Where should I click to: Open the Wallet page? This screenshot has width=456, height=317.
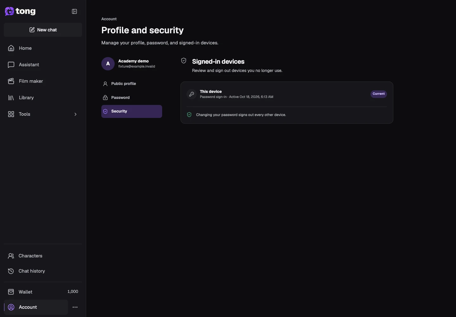pos(43,292)
